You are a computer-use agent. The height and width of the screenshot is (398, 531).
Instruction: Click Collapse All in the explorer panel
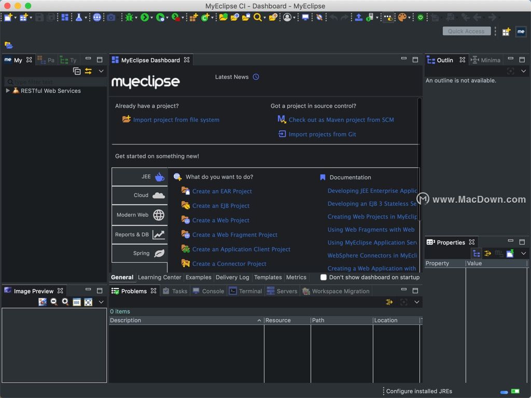pos(77,71)
